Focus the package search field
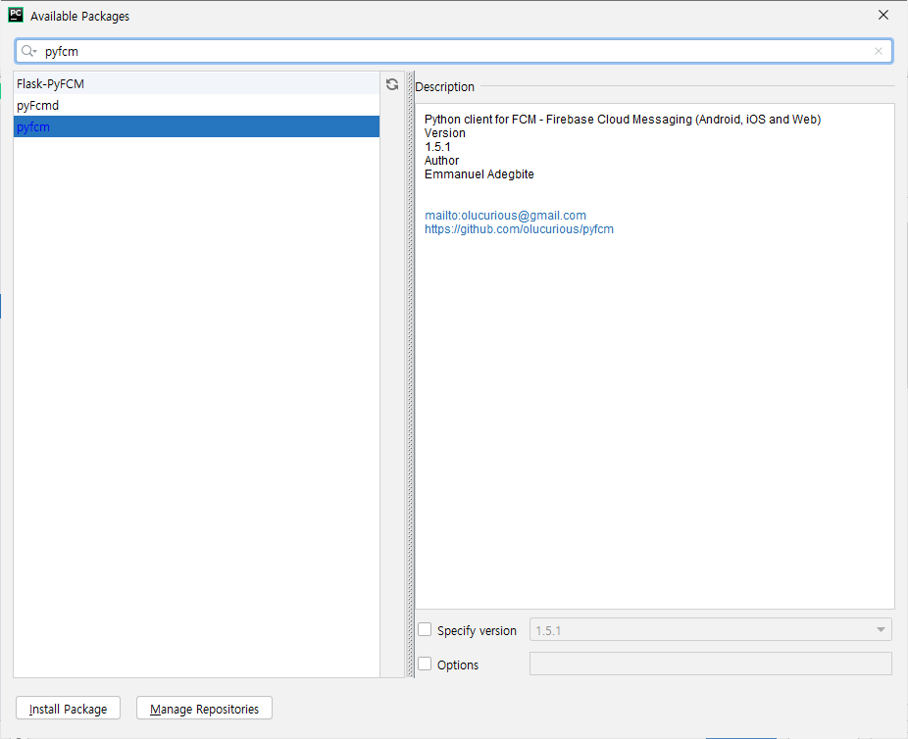908x739 pixels. tap(453, 51)
